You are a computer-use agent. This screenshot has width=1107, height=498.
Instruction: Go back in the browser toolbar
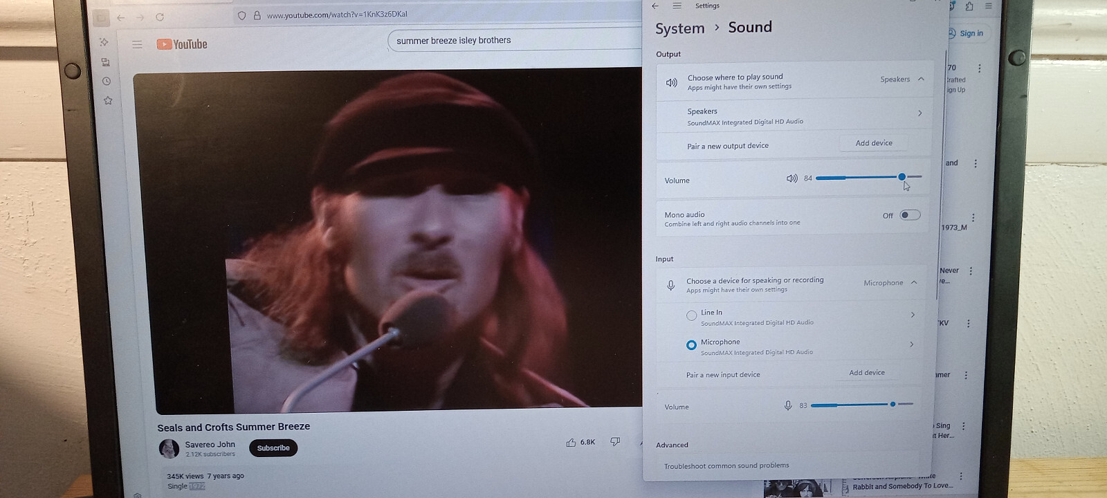pyautogui.click(x=120, y=17)
